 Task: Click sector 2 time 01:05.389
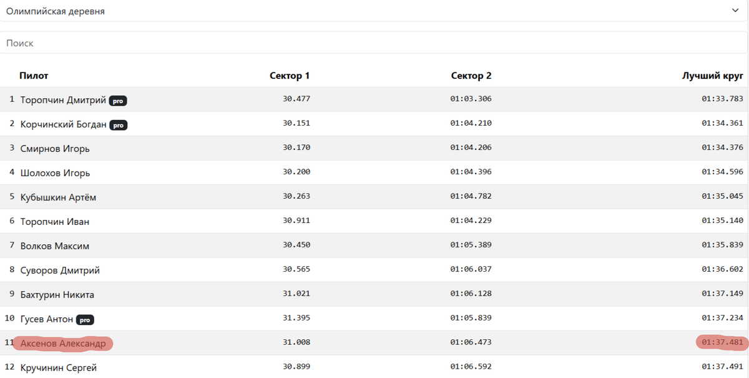coord(471,245)
